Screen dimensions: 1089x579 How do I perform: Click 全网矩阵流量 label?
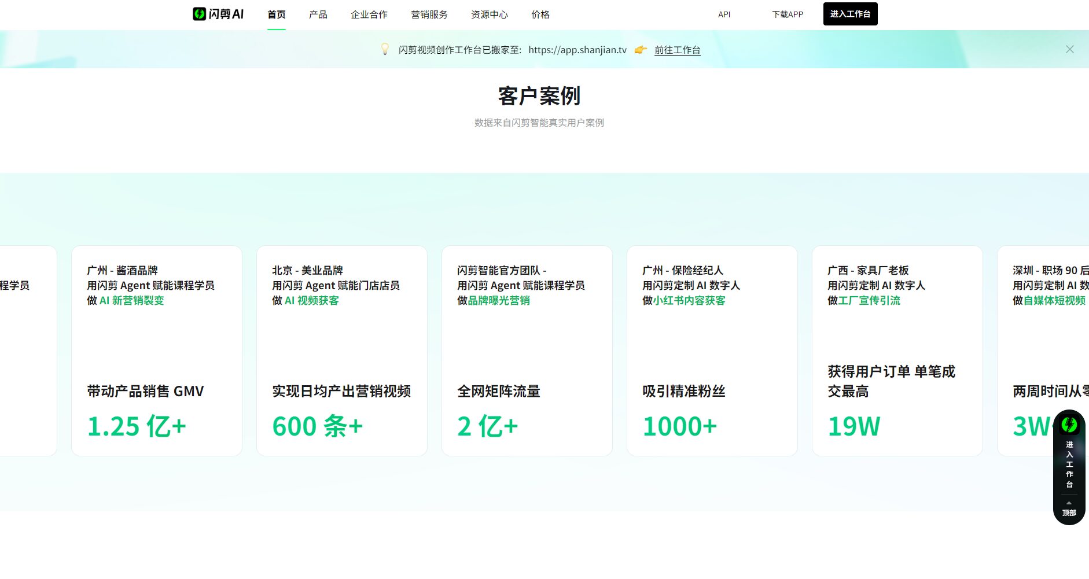[x=499, y=391]
